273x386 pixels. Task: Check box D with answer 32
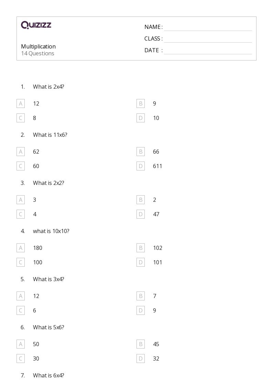coord(141,359)
